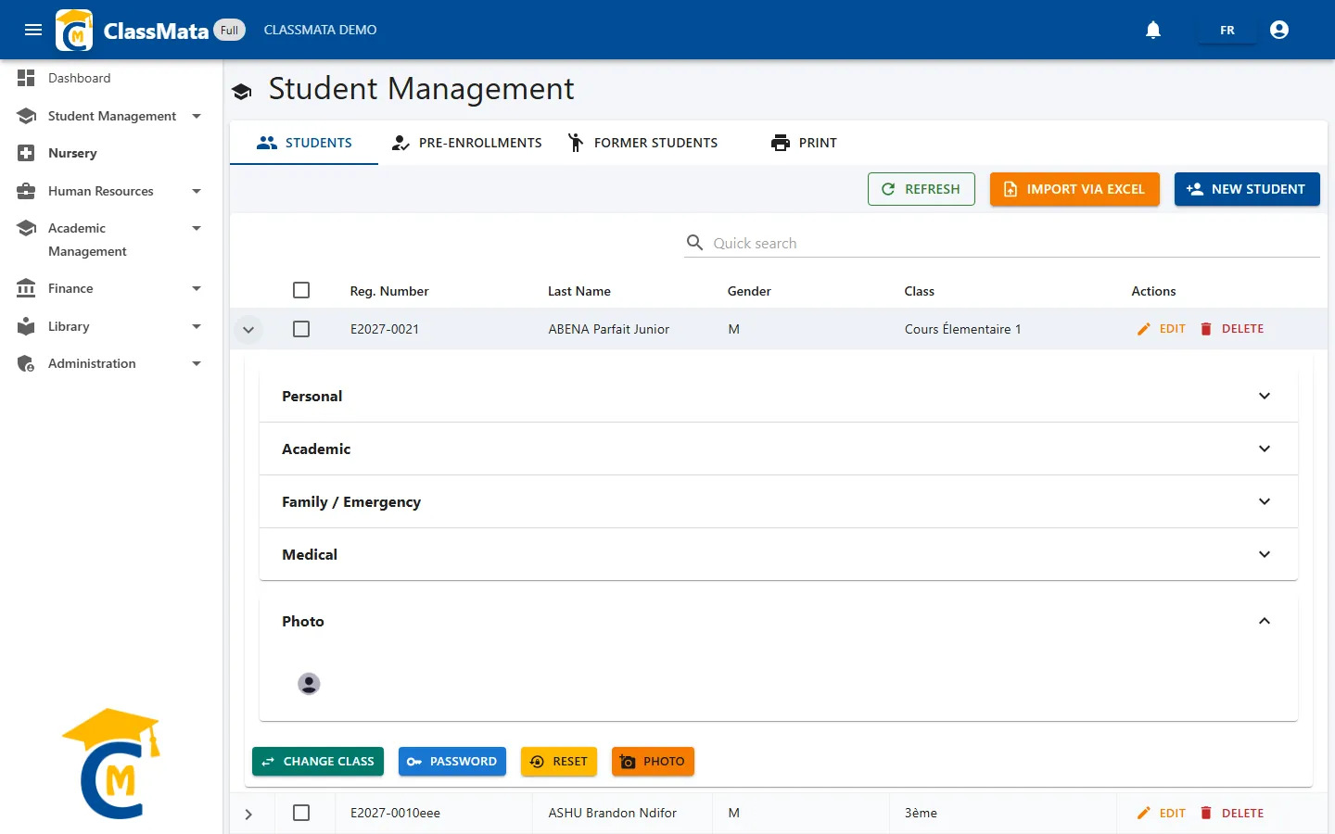Open the hamburger navigation menu
This screenshot has height=834, width=1335.
point(33,30)
